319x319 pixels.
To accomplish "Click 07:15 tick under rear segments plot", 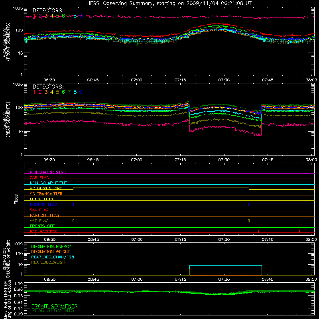I will click(180, 160).
